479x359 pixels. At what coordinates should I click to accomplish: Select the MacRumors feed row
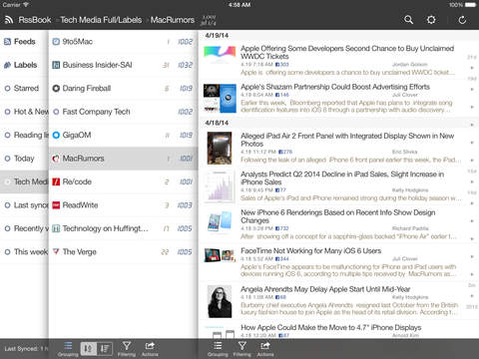coord(123,159)
